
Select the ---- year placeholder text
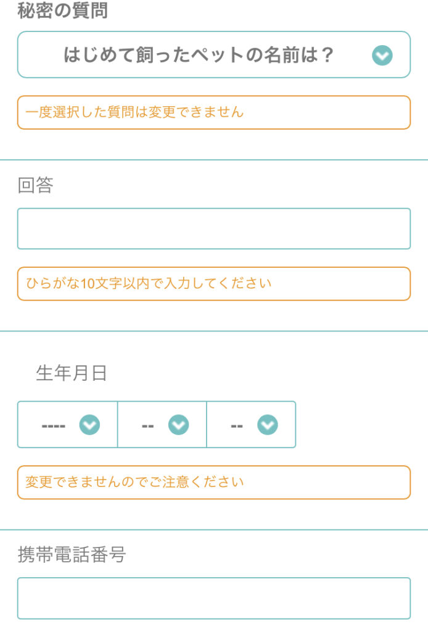tap(54, 426)
